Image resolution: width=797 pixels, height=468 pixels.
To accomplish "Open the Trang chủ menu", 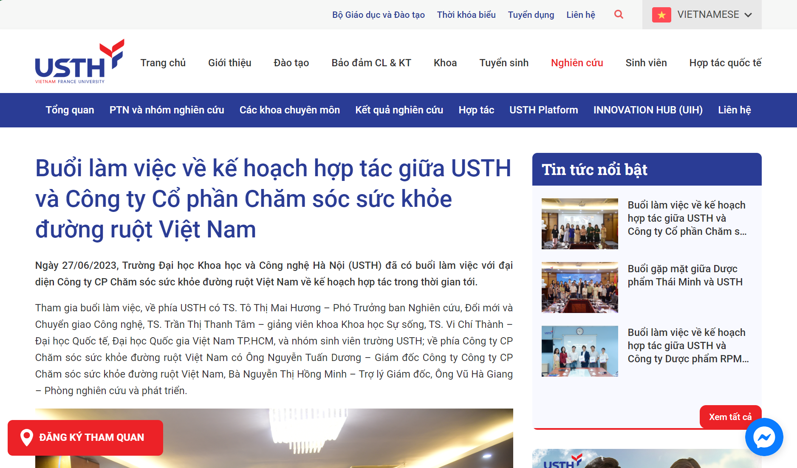I will [163, 63].
